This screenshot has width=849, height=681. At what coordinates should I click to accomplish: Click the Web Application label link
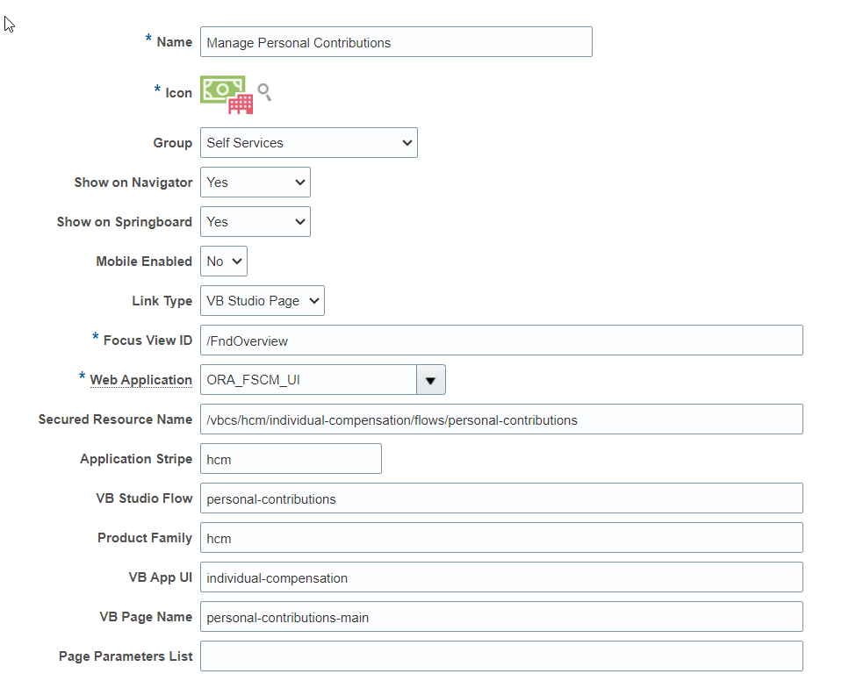(140, 380)
